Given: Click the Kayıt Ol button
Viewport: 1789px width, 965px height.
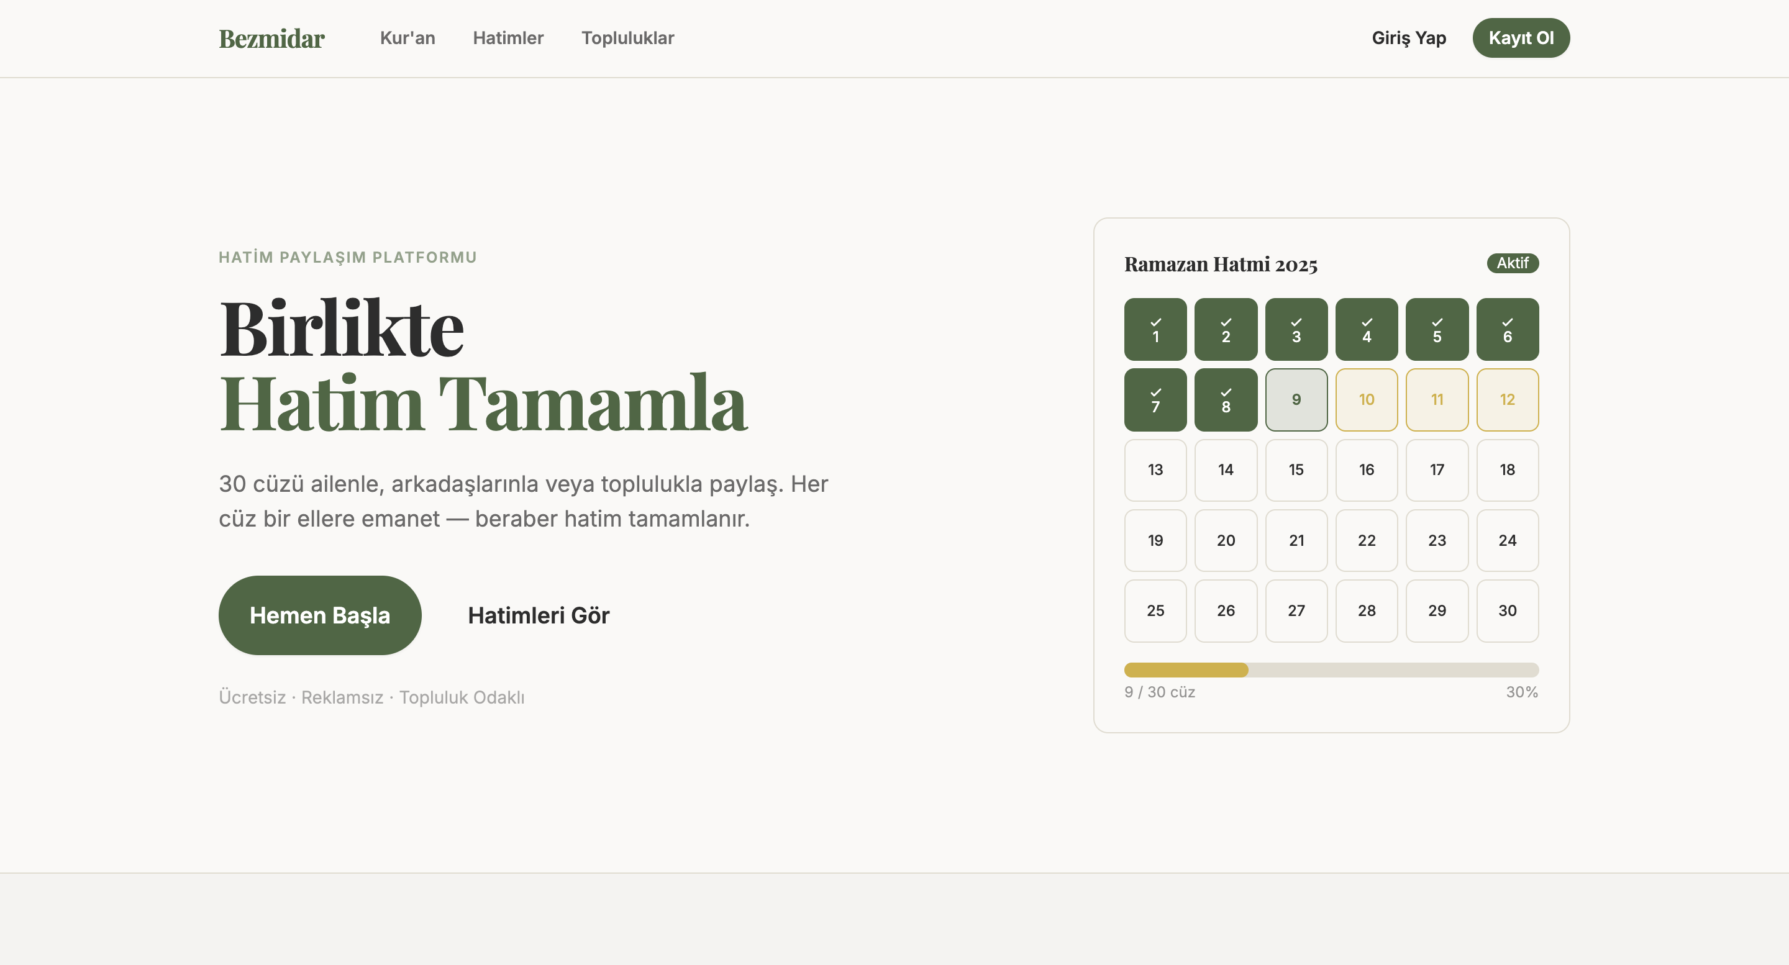Looking at the screenshot, I should click(1521, 38).
